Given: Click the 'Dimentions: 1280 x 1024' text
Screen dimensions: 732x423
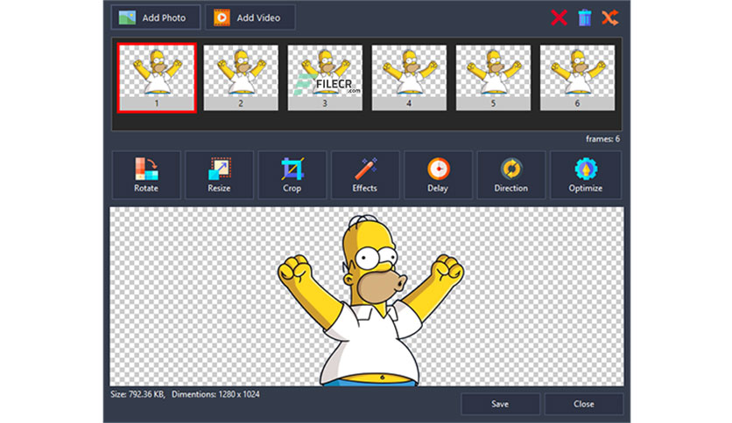Looking at the screenshot, I should tap(215, 394).
